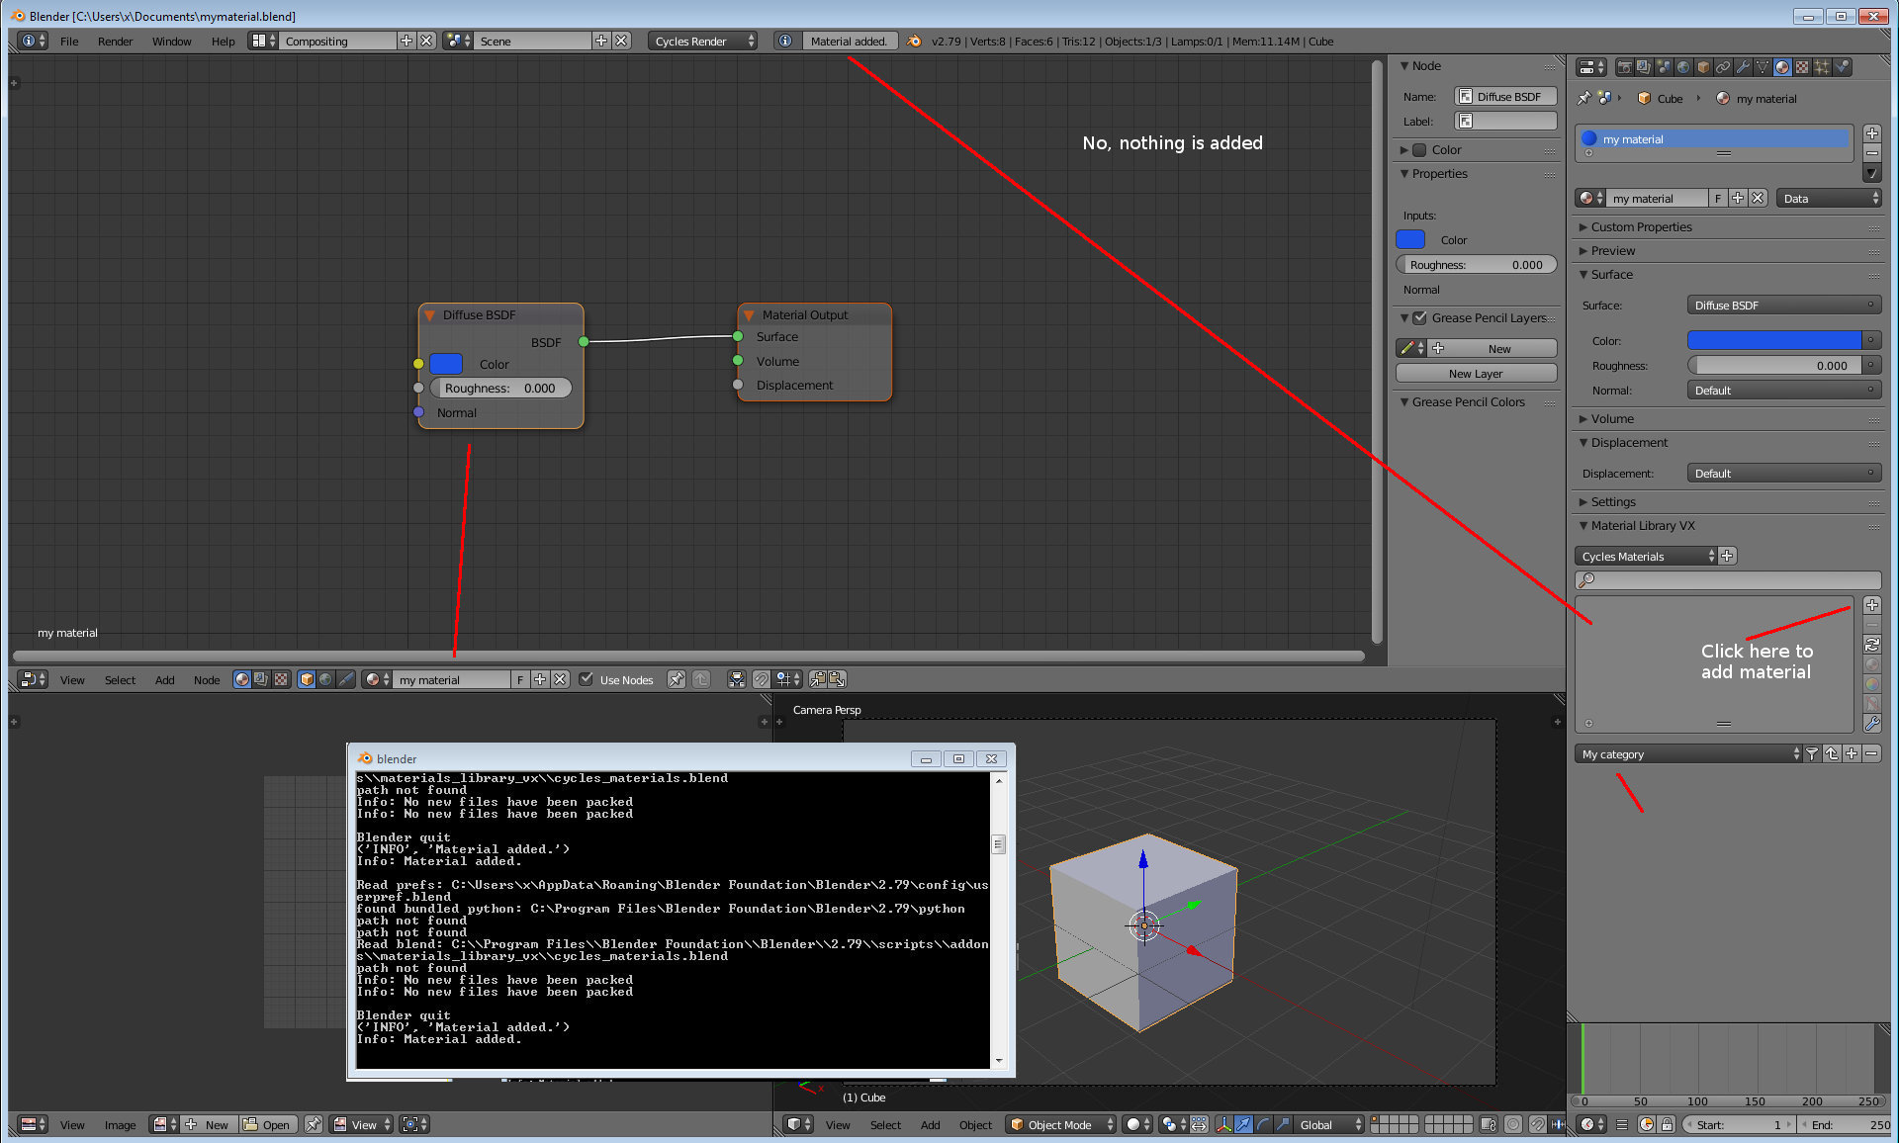Open the Object properties tab (cube icon)

click(1704, 67)
